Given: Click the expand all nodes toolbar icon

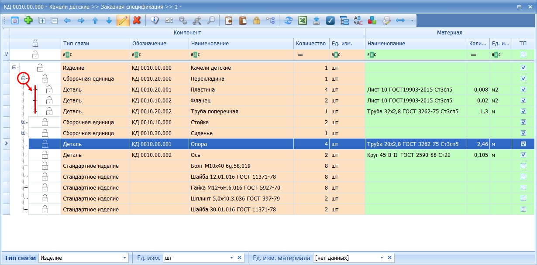Looking at the screenshot, I should coord(42,20).
